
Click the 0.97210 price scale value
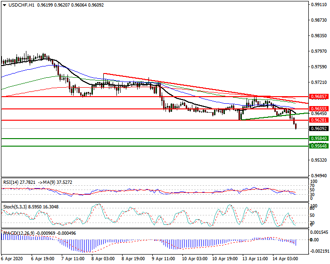coord(319,82)
